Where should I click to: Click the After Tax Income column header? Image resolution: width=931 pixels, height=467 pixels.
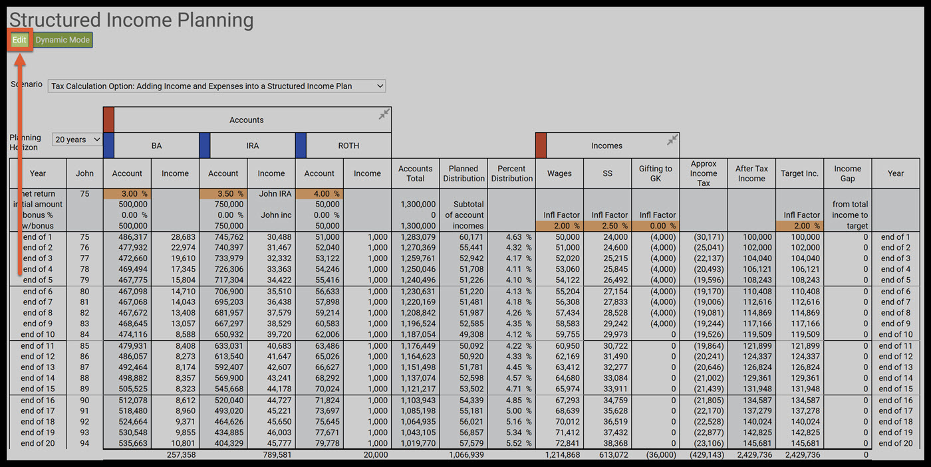(751, 173)
